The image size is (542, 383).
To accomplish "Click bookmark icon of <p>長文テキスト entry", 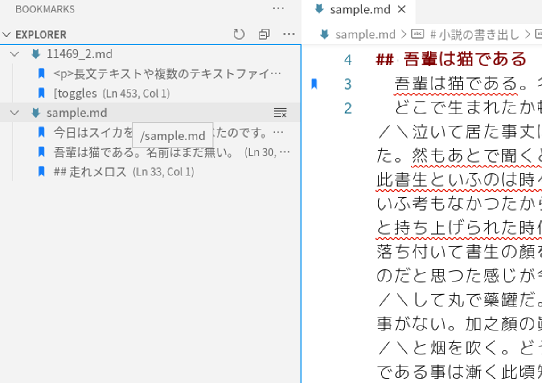I will pos(41,73).
